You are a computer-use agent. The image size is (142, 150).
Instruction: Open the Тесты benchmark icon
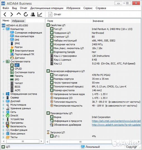click(x=8, y=137)
